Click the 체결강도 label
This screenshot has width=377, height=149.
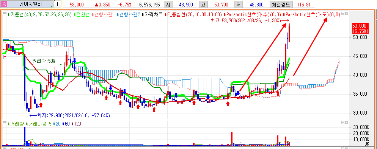pos(281,5)
